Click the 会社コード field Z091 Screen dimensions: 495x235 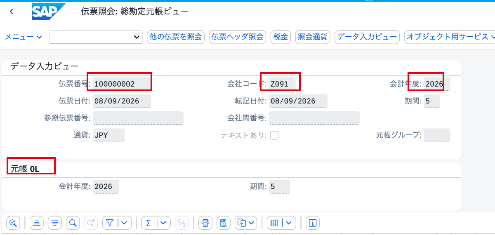[x=282, y=84]
